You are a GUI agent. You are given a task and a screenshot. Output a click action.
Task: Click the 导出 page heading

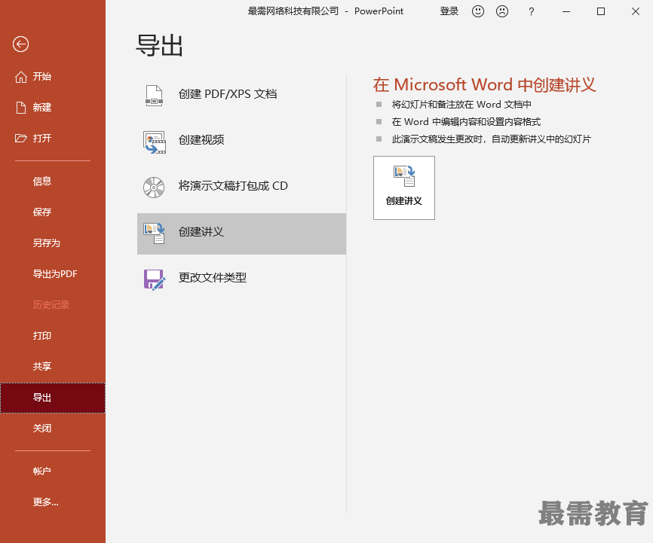[x=160, y=45]
